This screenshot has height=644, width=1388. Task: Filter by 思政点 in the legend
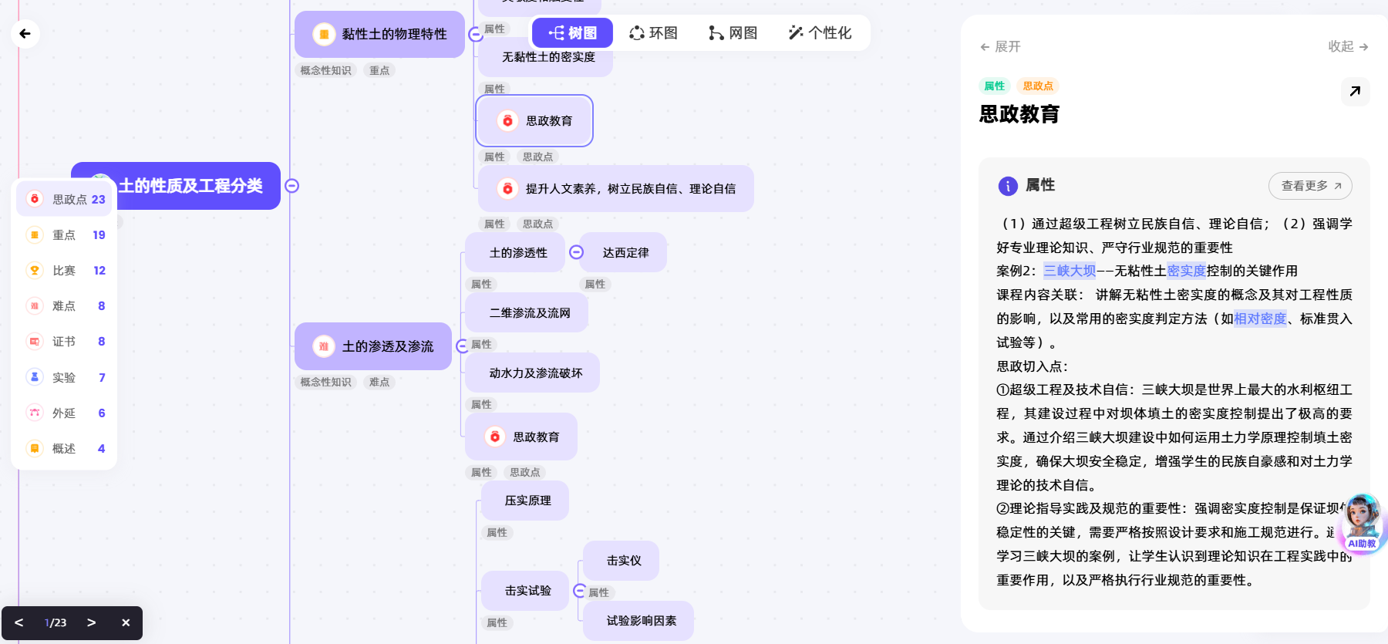(x=66, y=199)
